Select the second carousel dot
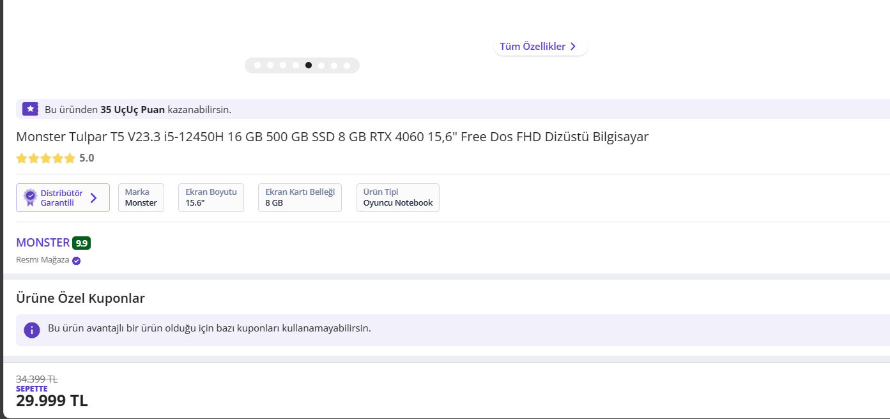This screenshot has height=419, width=890. pyautogui.click(x=270, y=65)
